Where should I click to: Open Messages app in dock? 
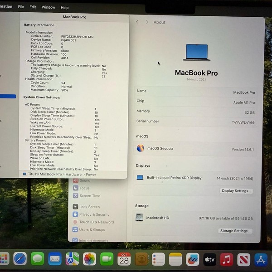click(x=37, y=259)
